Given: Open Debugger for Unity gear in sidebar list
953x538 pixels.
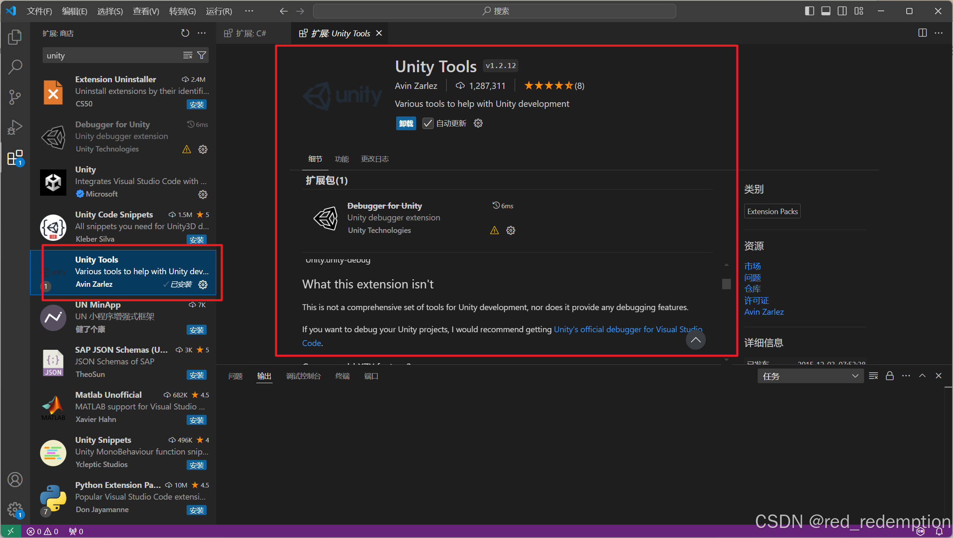Looking at the screenshot, I should tap(203, 149).
